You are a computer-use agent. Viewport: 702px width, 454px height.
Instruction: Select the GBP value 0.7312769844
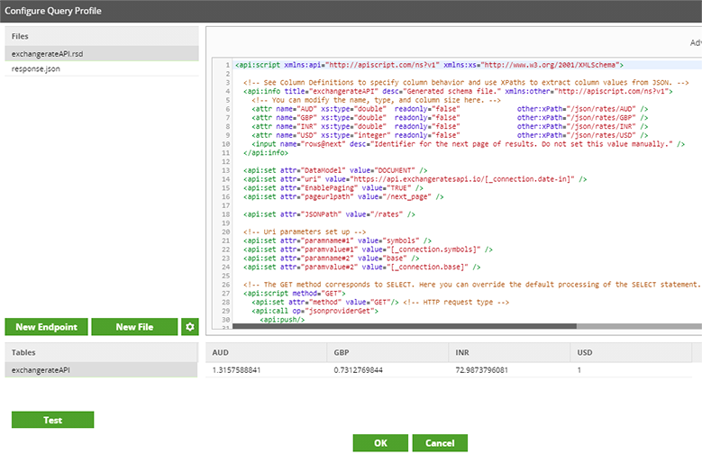point(358,370)
